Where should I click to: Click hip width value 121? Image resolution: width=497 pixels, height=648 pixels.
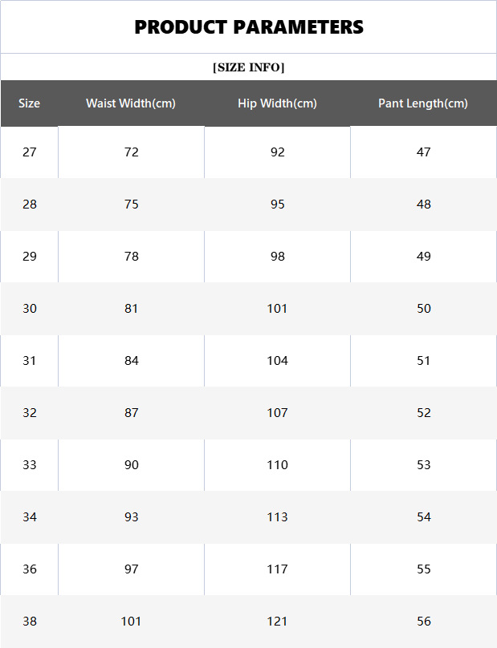(277, 622)
